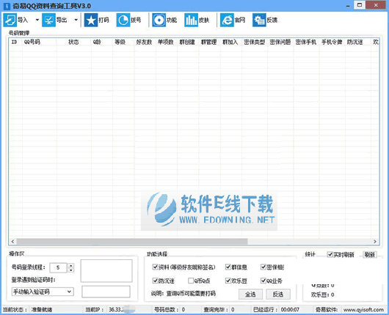389x315 pixels.
Task: Click the 导入 import toolbar icon
Action: coord(10,20)
